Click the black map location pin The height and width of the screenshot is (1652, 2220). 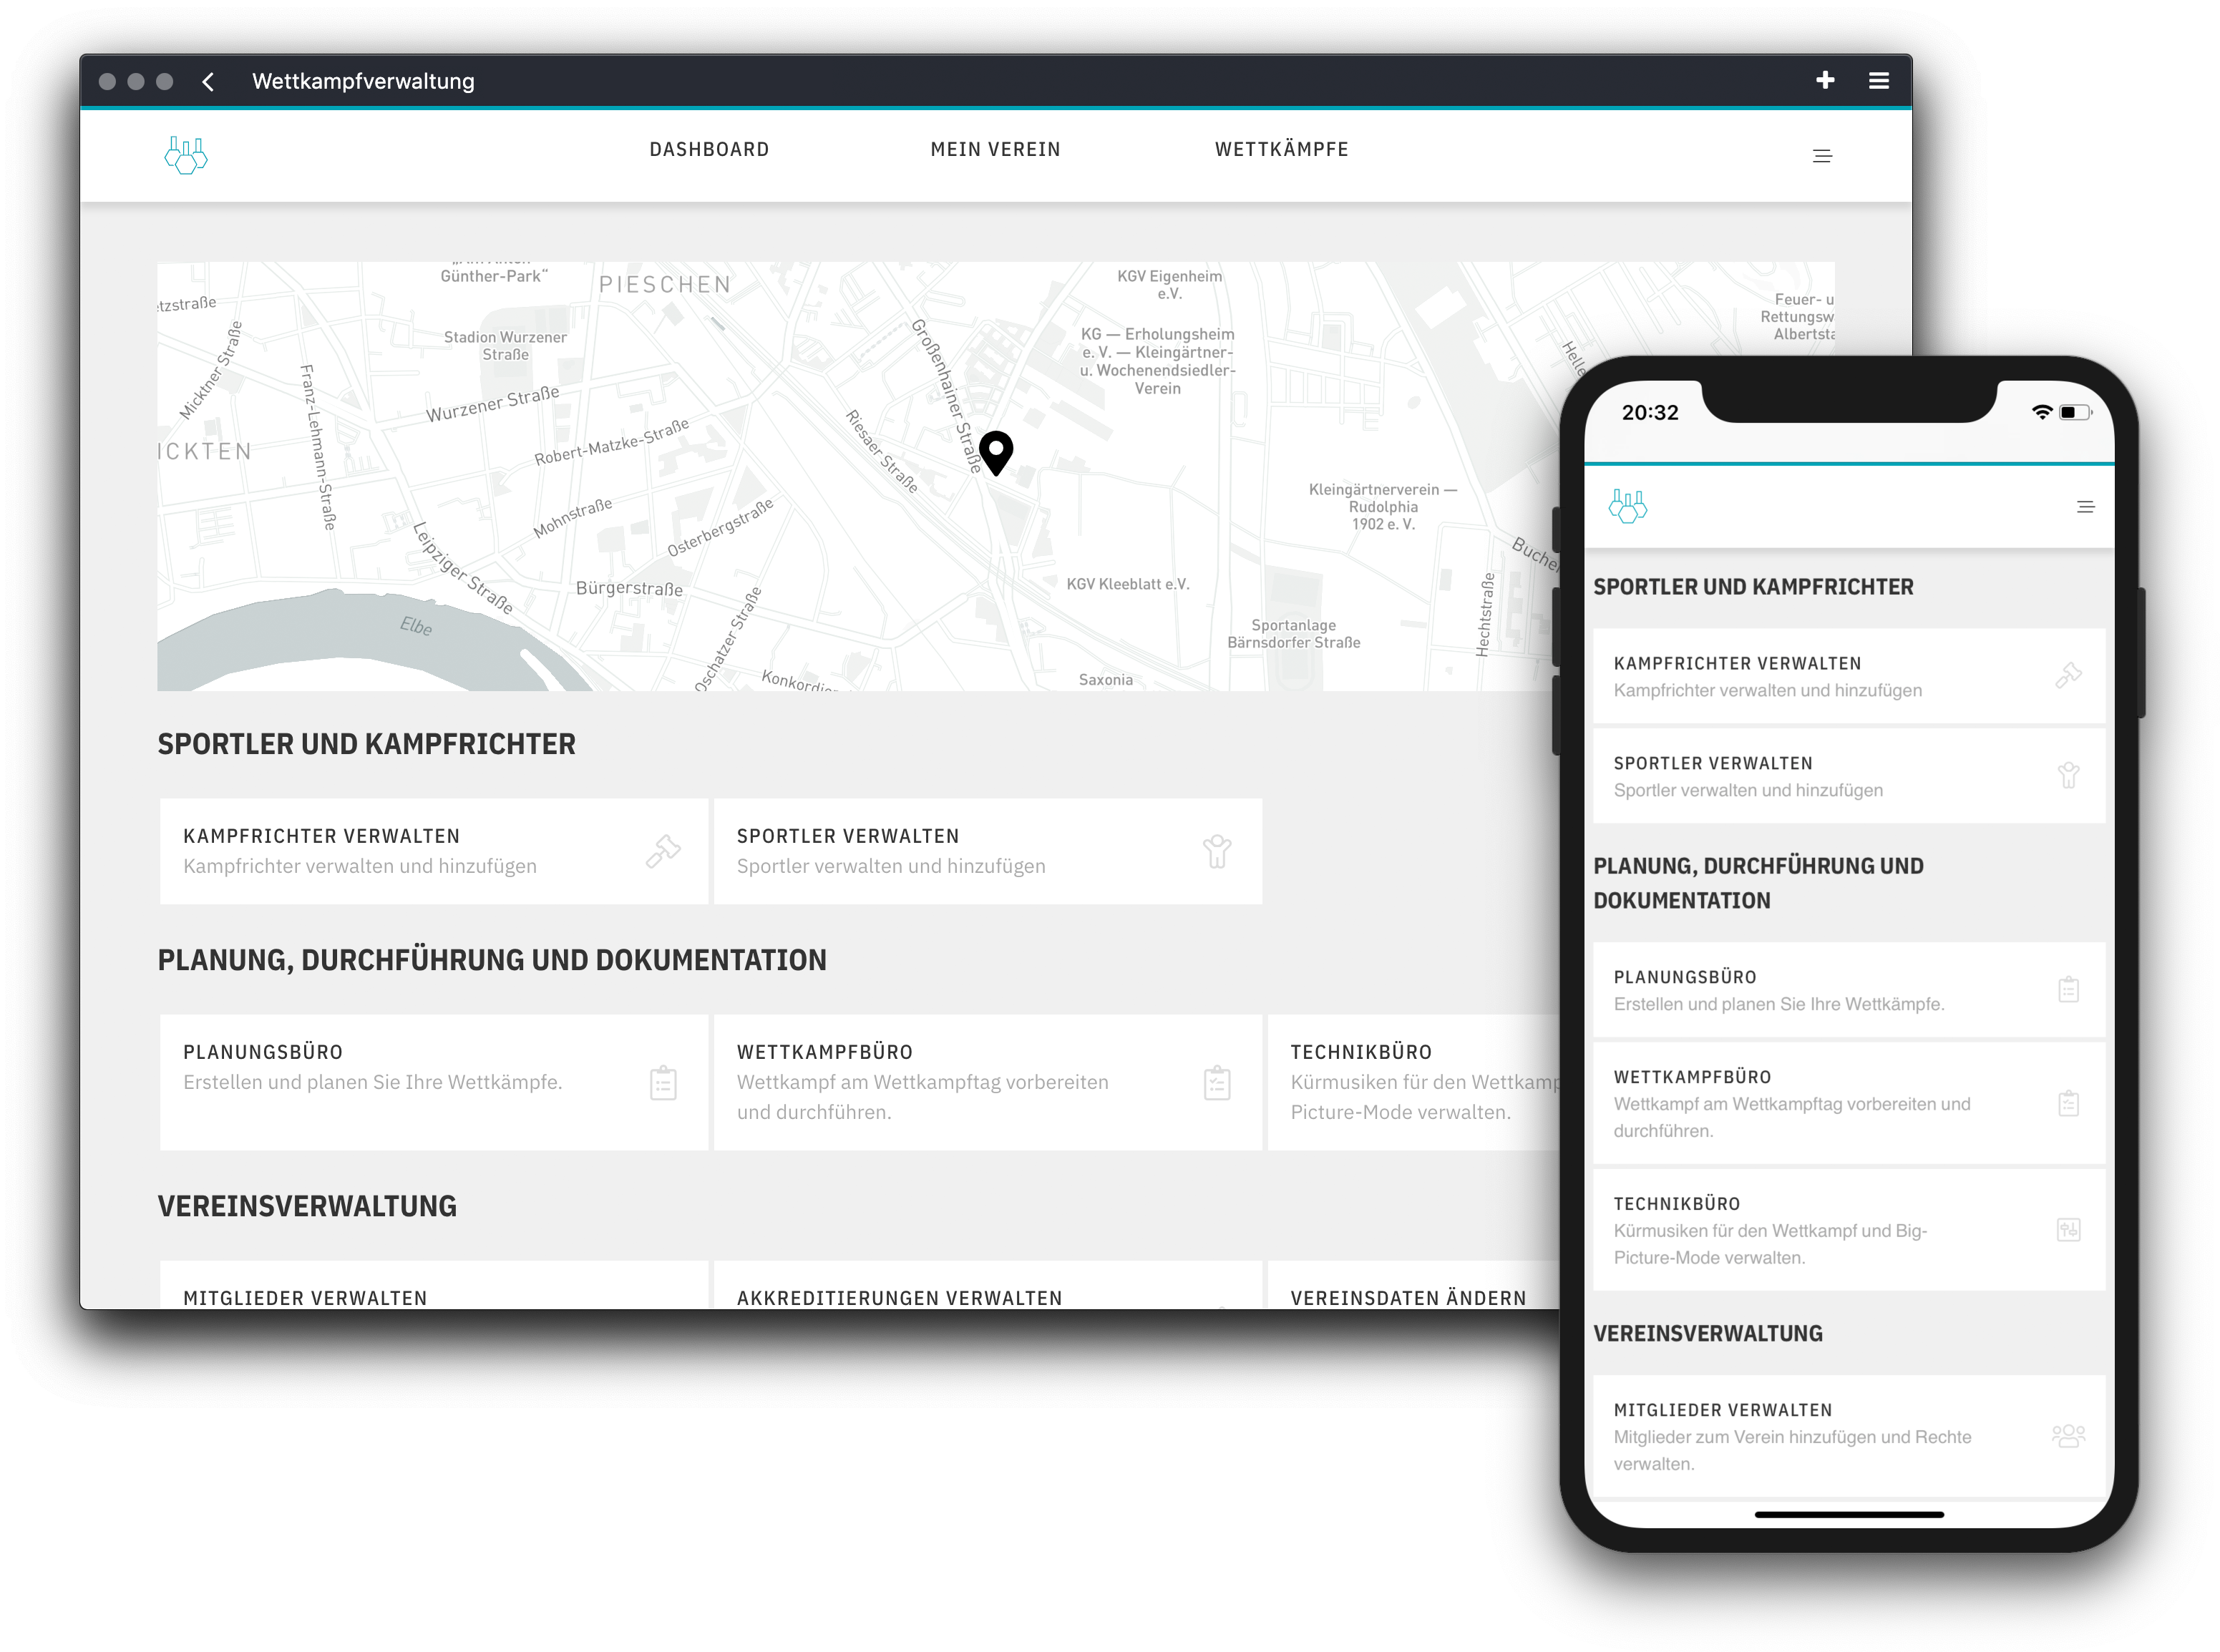pyautogui.click(x=996, y=452)
